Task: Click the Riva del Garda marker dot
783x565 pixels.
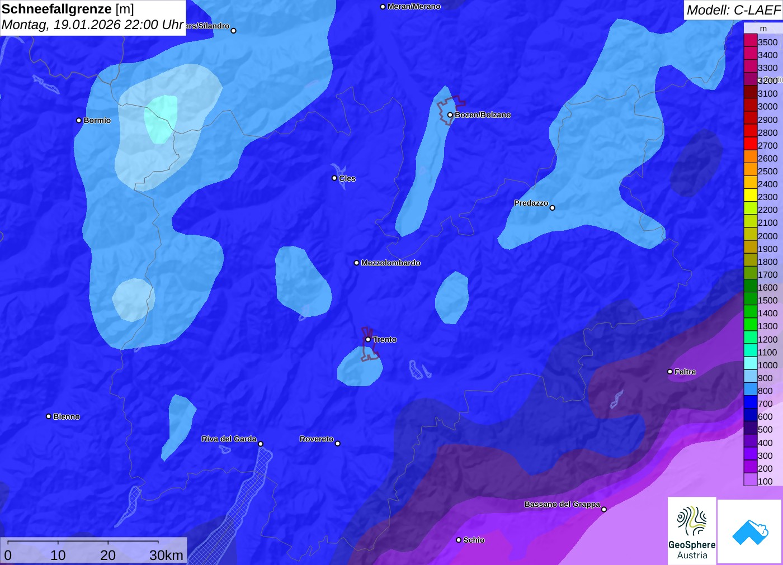Action: pos(261,444)
